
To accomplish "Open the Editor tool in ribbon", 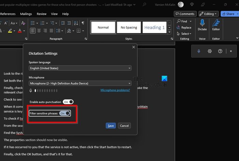I will coord(216,24).
